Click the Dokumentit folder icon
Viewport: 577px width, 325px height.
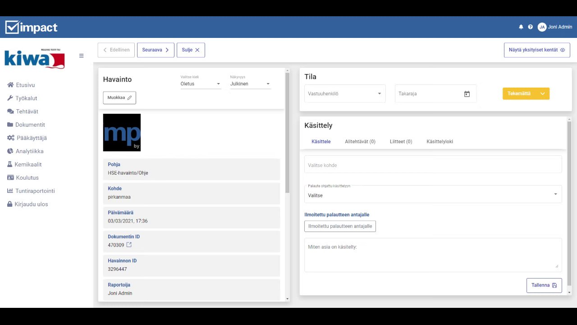10,125
